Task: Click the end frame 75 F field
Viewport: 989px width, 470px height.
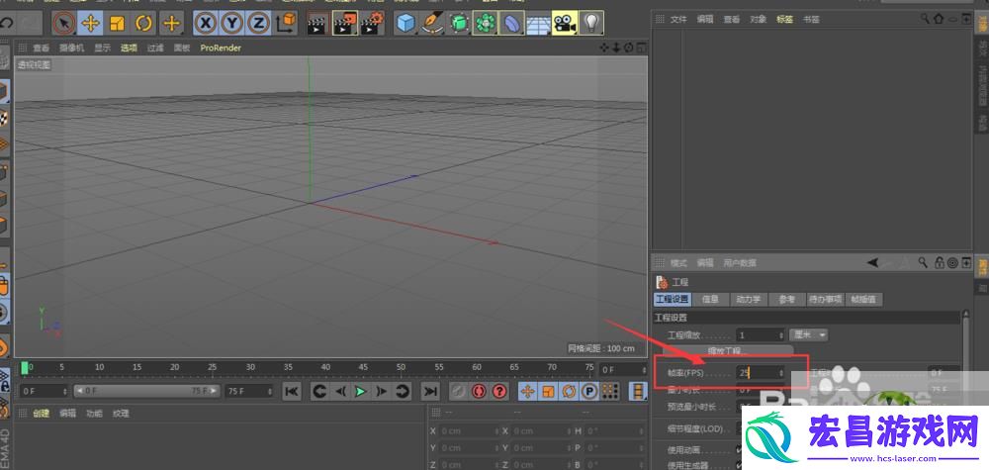Action: [x=249, y=391]
